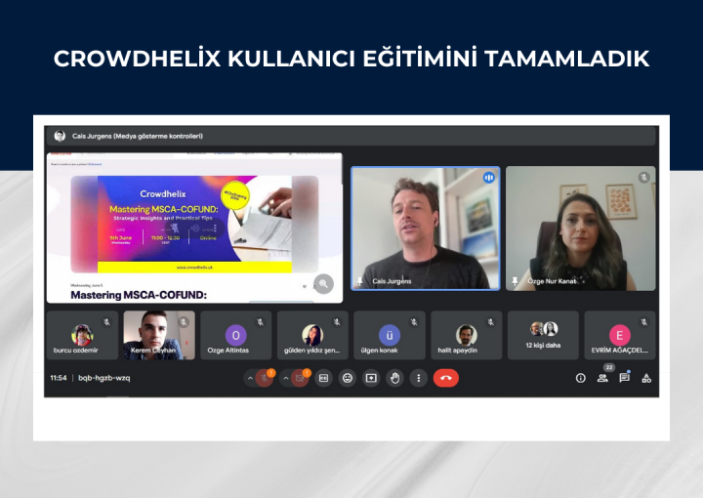Image resolution: width=703 pixels, height=498 pixels.
Task: Click the '12 kişi daha' participants tile
Action: (543, 335)
